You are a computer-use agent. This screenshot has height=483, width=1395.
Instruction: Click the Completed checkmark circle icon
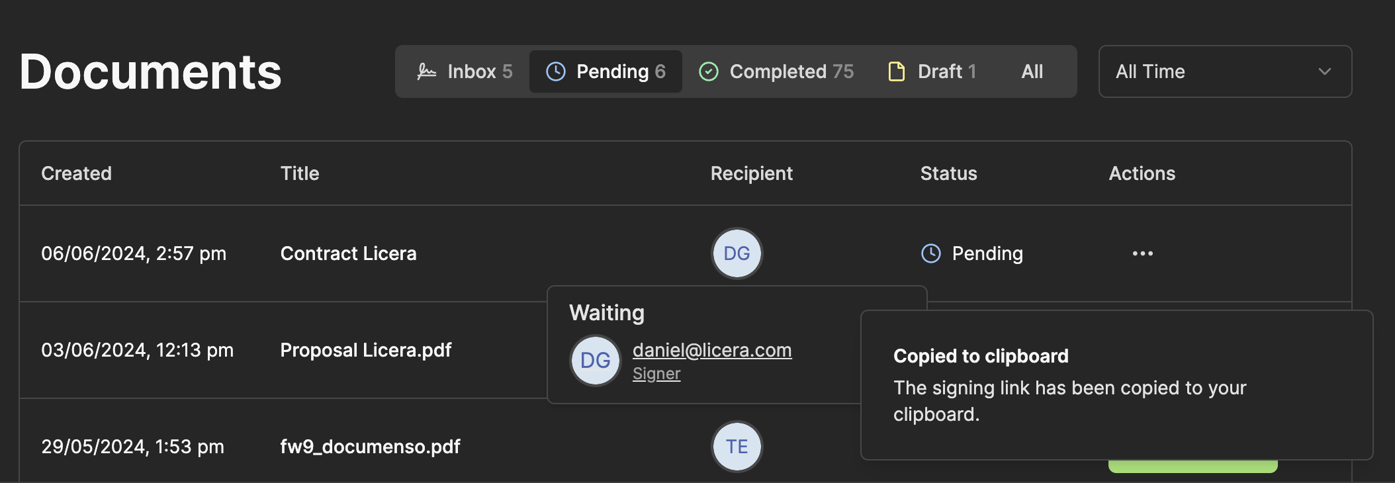708,71
